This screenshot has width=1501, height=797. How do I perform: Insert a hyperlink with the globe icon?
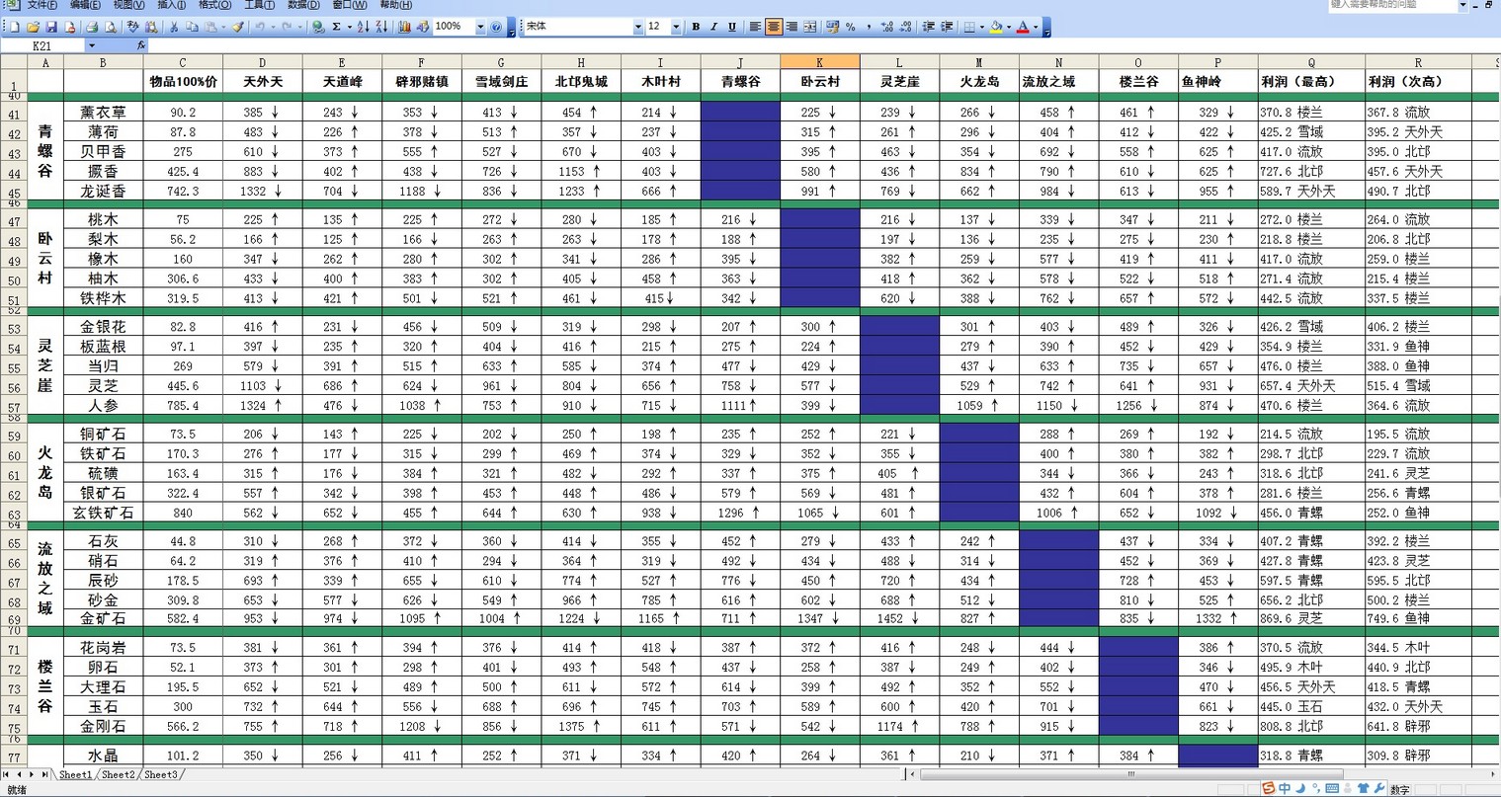click(318, 27)
